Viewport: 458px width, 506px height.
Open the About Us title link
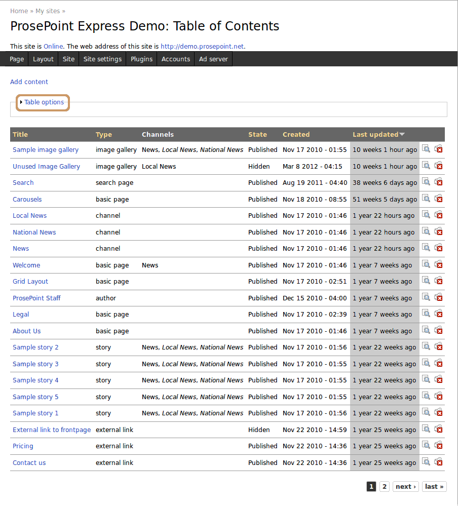pyautogui.click(x=27, y=331)
